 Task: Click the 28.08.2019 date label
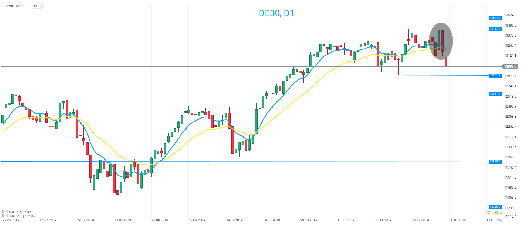(160, 220)
